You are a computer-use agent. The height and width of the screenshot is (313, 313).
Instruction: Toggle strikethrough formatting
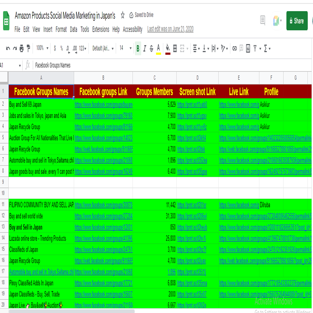coord(152,48)
